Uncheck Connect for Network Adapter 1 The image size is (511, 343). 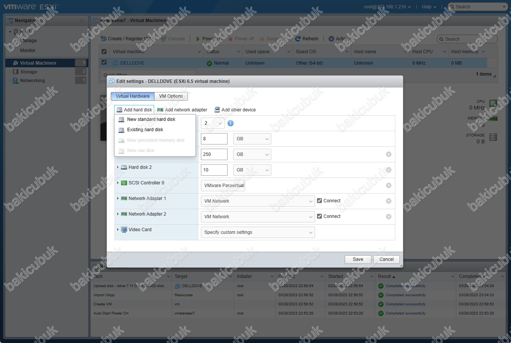320,201
